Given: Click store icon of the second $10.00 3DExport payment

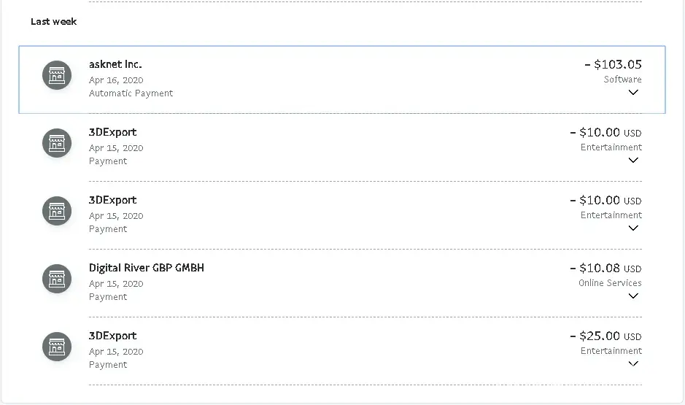Looking at the screenshot, I should [x=57, y=211].
